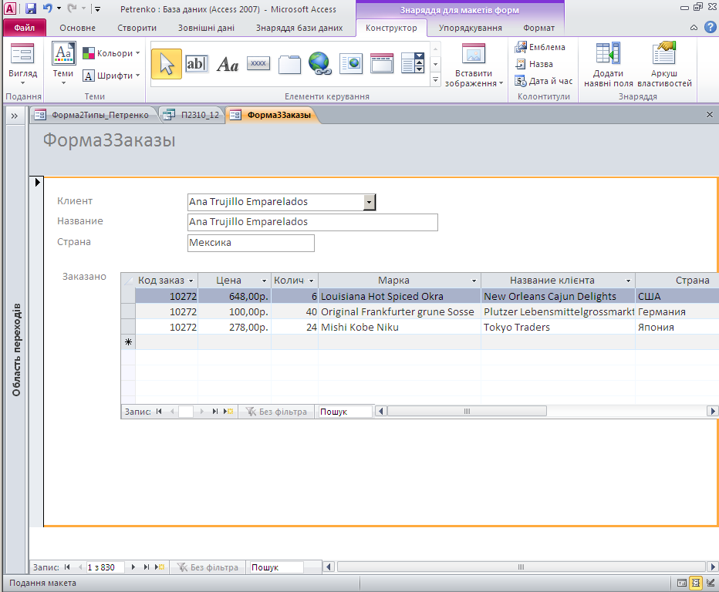719x592 pixels.
Task: Click the Button control in ribbon gallery
Action: (x=258, y=64)
